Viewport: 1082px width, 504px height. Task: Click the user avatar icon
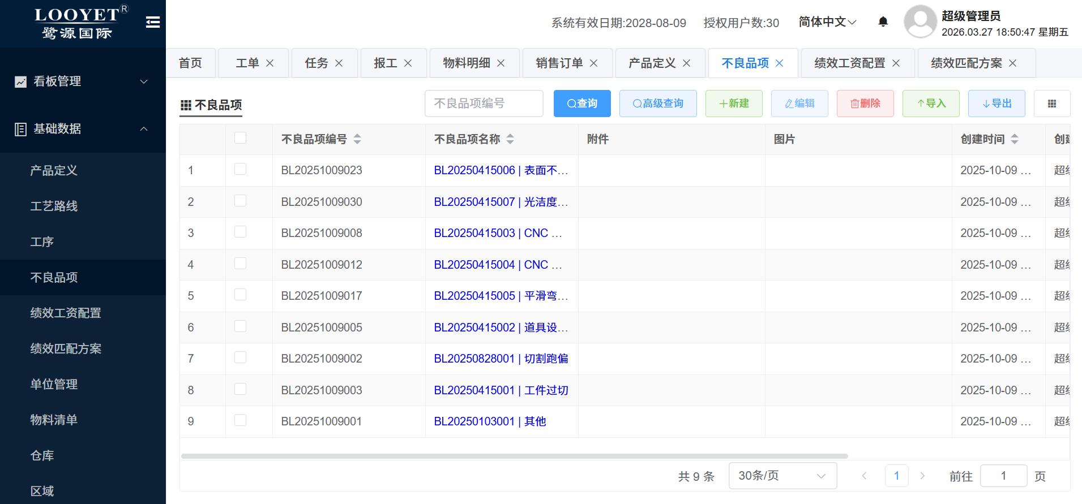tap(920, 22)
